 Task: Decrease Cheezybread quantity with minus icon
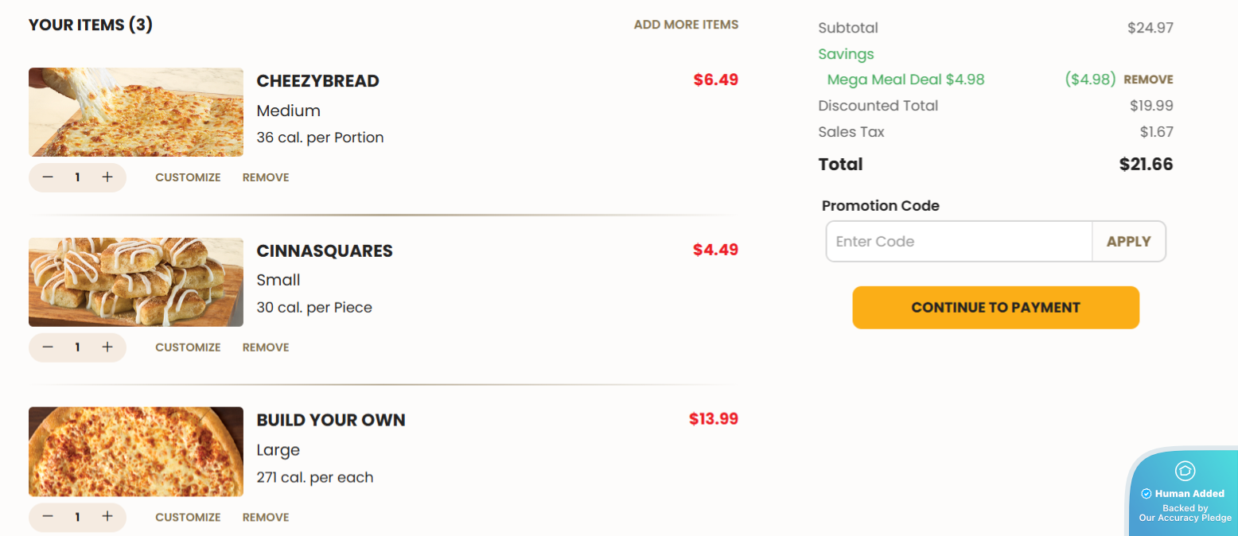[48, 177]
